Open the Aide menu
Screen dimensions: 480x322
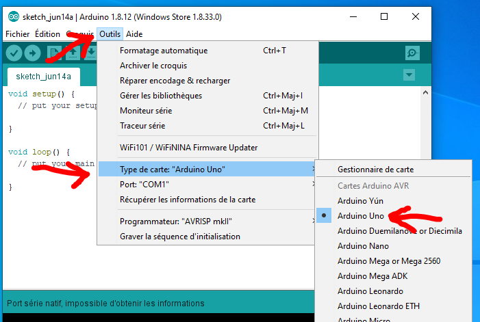coord(135,34)
